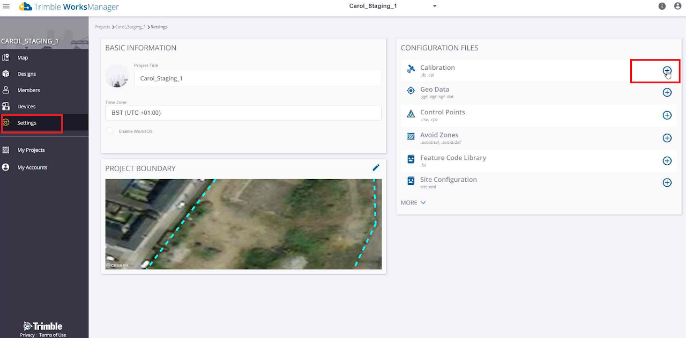Click the Projects breadcrumb link
Image resolution: width=686 pixels, height=338 pixels.
[102, 27]
